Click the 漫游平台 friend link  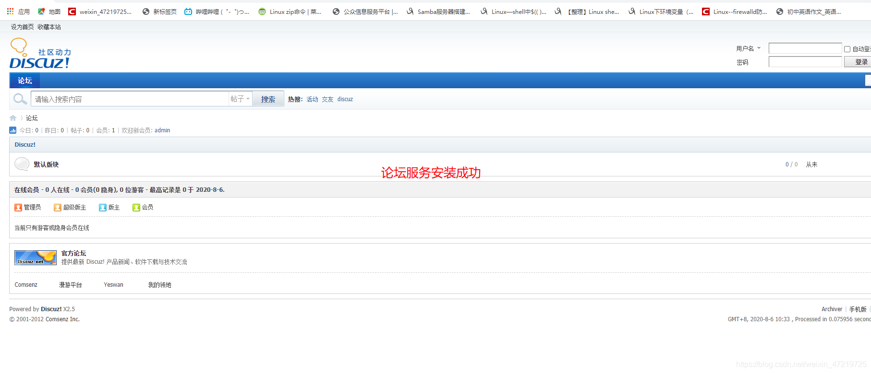[x=71, y=285]
